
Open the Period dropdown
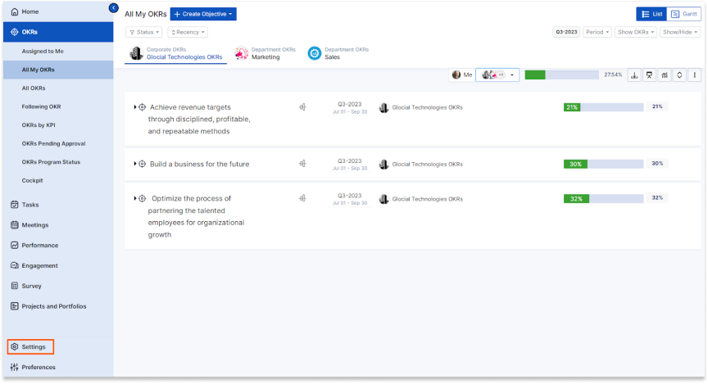[x=597, y=33]
